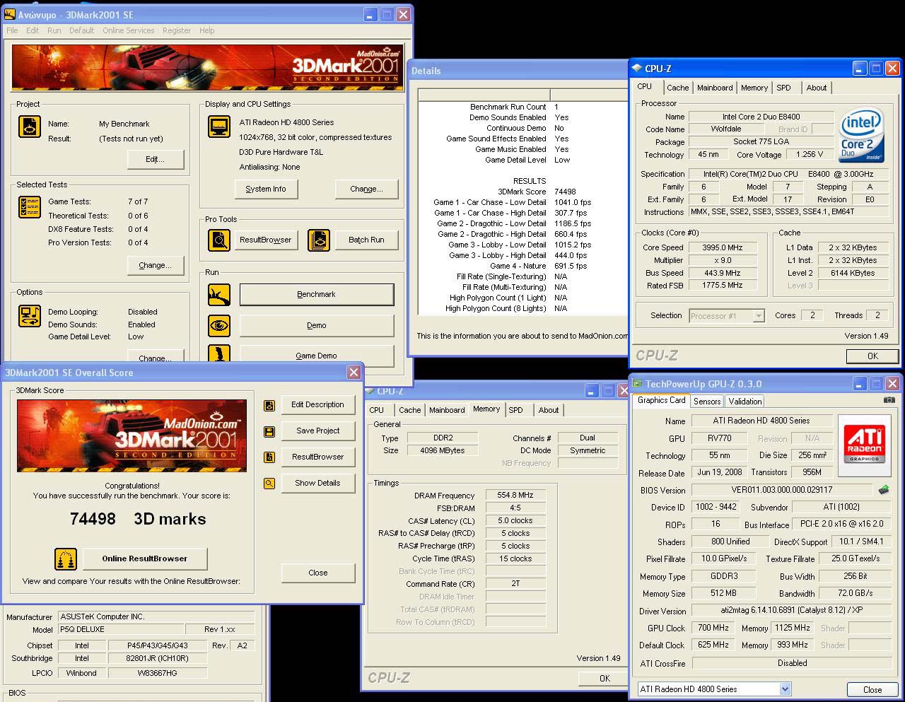The image size is (905, 702).
Task: Open the Run menu in 3DMark2001
Action: point(54,30)
